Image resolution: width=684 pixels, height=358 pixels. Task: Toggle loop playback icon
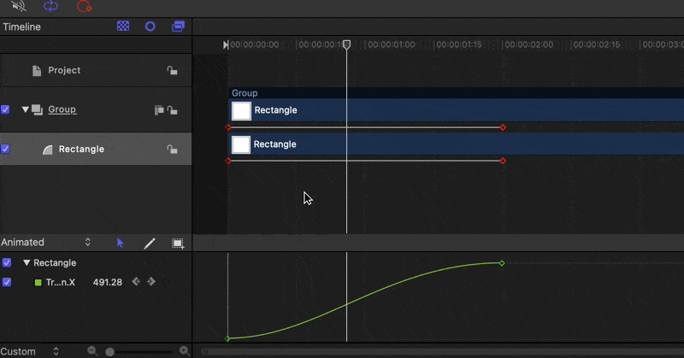point(50,6)
